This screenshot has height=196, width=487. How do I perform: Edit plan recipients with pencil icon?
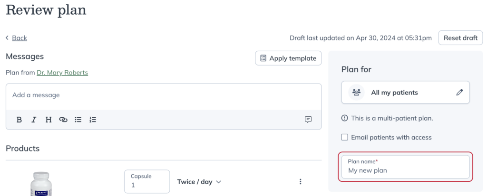pos(460,93)
